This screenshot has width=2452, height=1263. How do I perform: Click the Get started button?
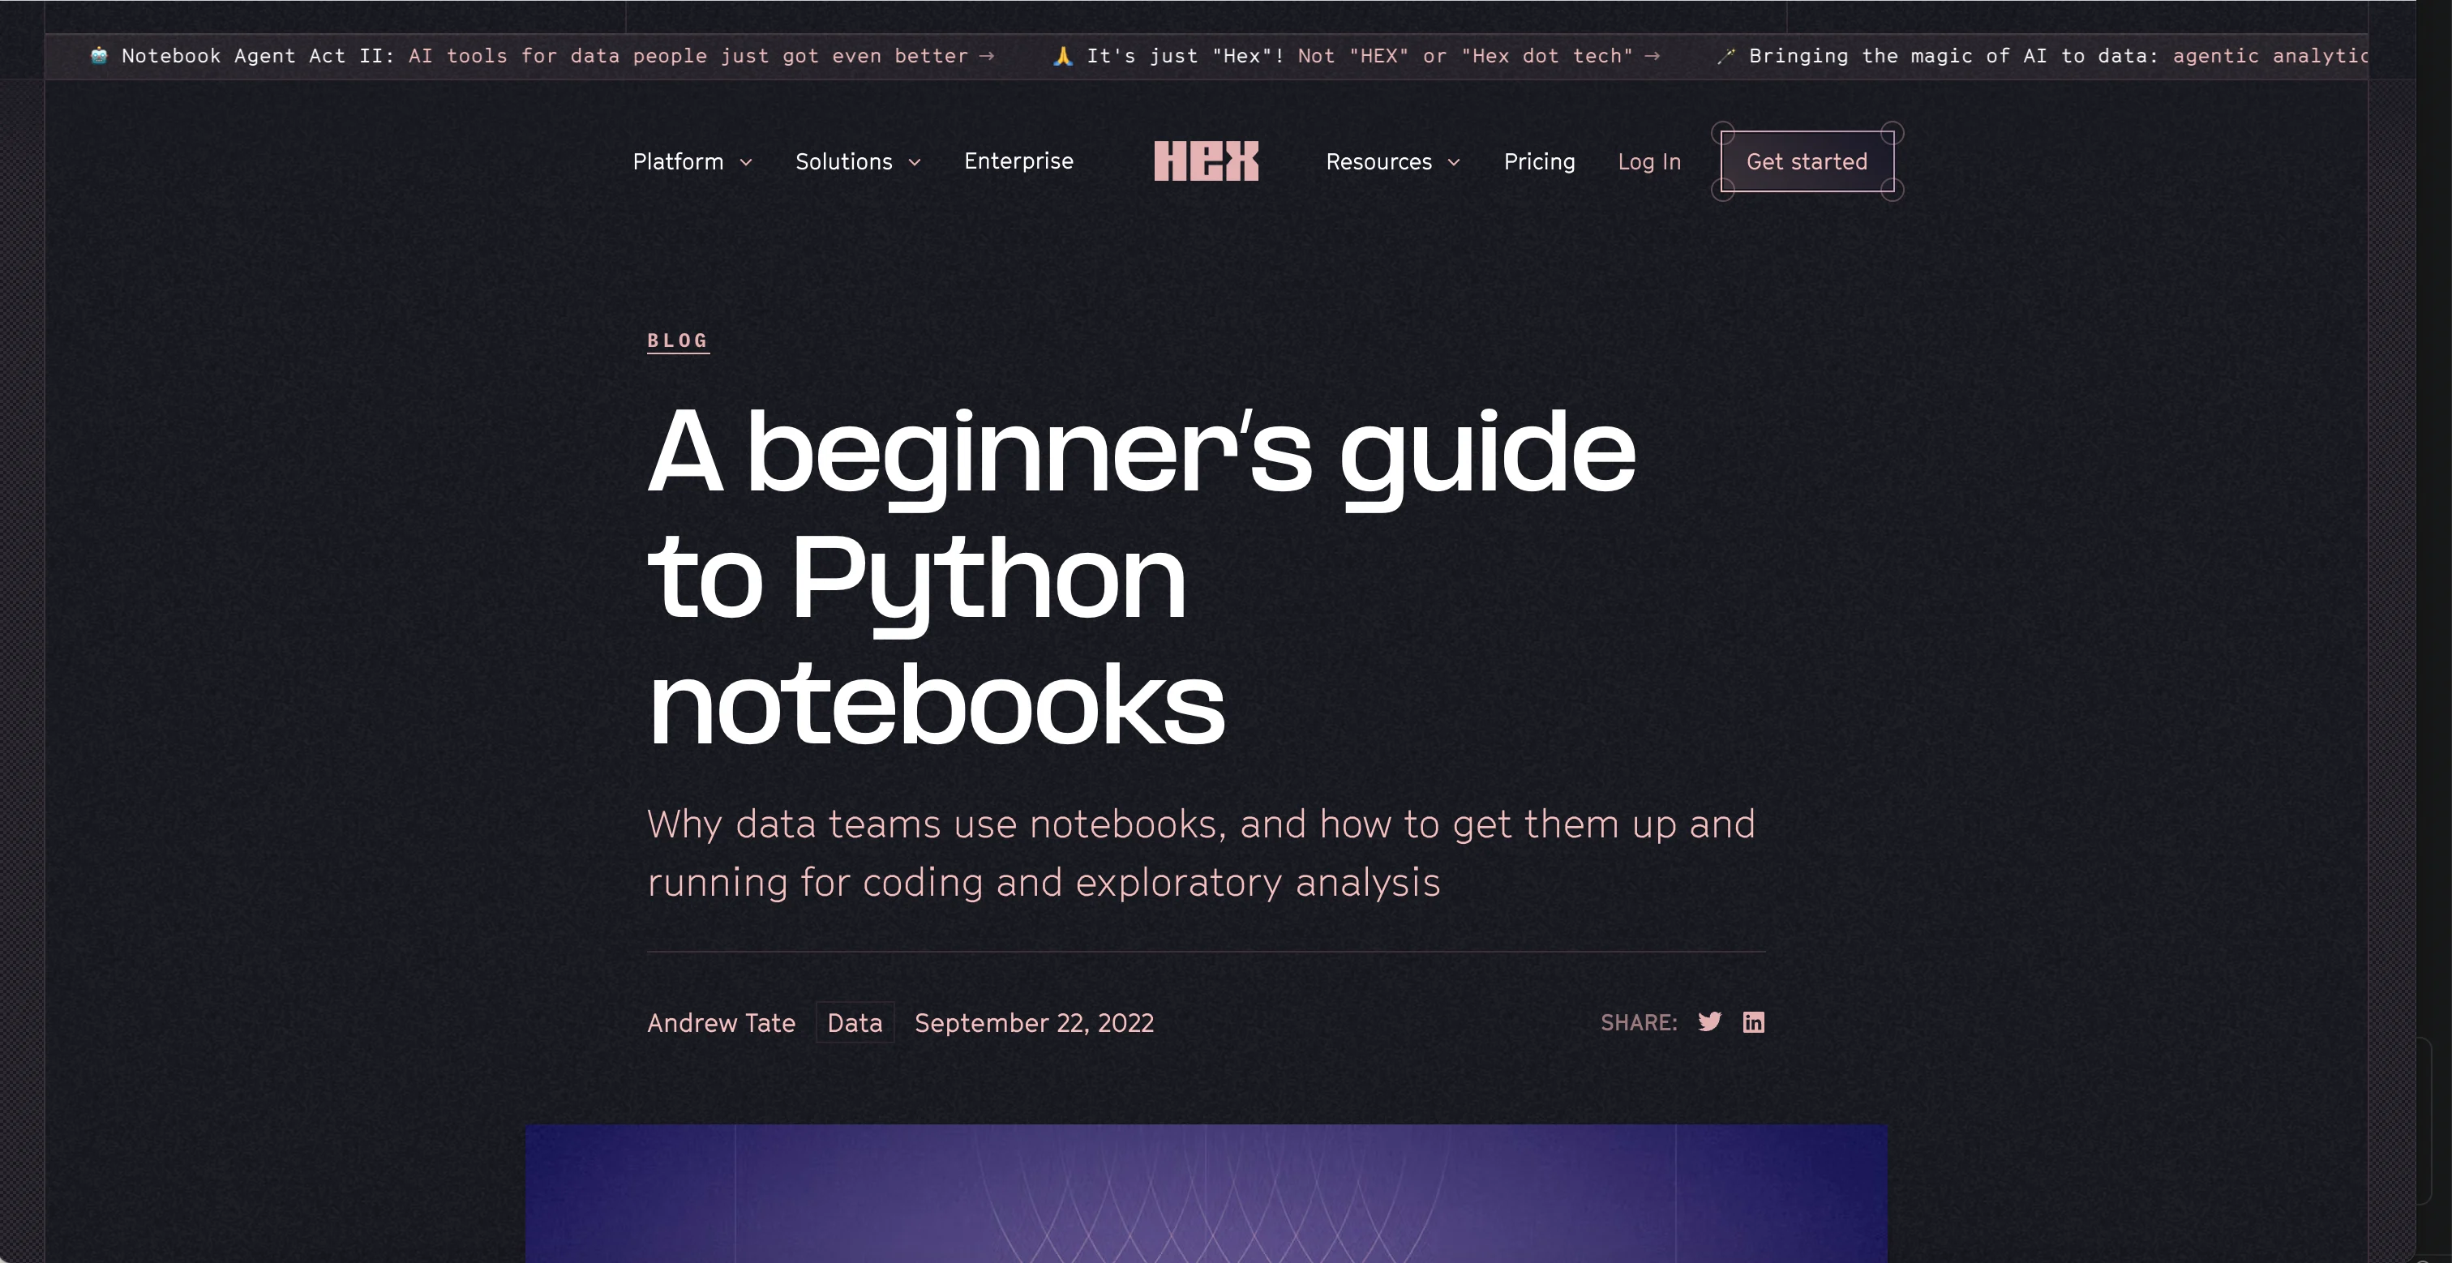[1807, 162]
